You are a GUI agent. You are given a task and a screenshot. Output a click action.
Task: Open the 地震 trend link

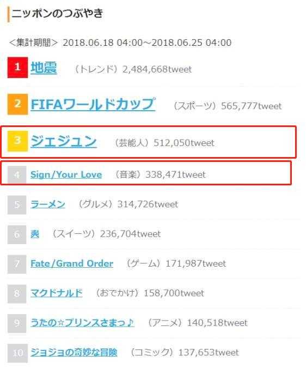coord(44,68)
